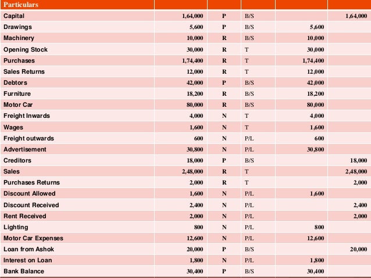
Task: Select the Motor Car label
Action: [x=18, y=104]
